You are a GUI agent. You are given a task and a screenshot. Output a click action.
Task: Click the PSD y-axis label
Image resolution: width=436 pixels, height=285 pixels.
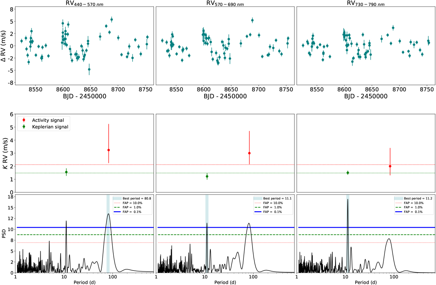[x=4, y=235]
